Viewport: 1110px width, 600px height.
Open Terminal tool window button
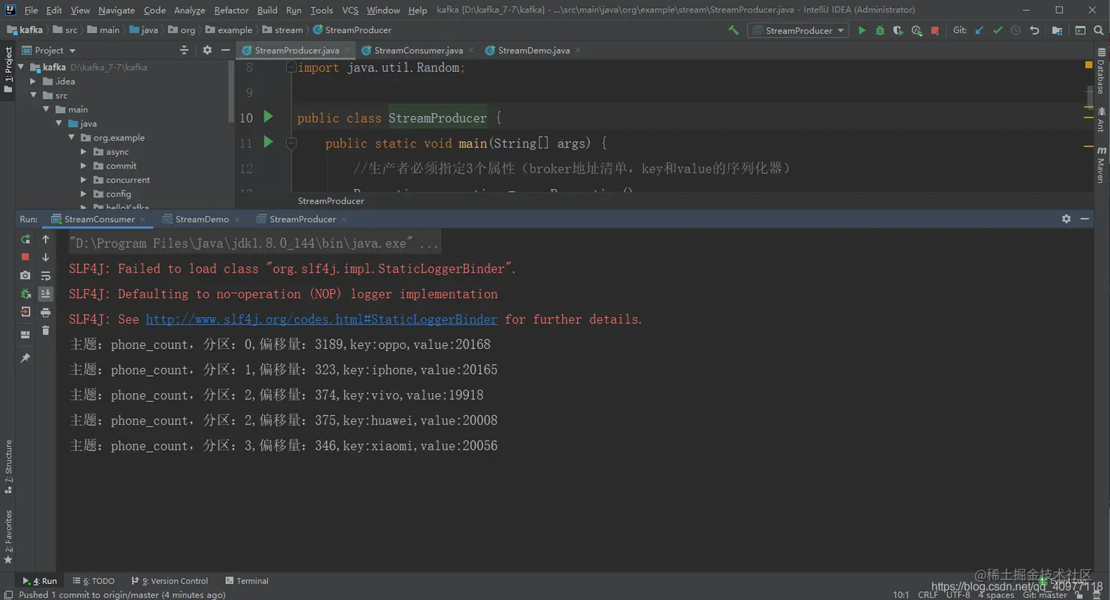[247, 581]
